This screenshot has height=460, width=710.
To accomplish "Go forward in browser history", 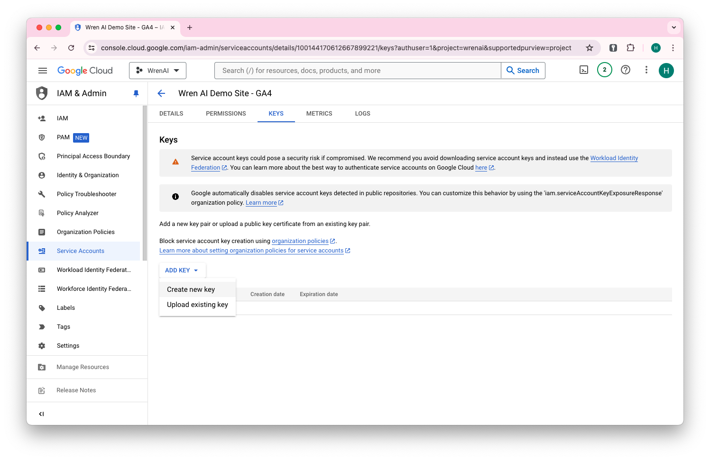I will [54, 48].
